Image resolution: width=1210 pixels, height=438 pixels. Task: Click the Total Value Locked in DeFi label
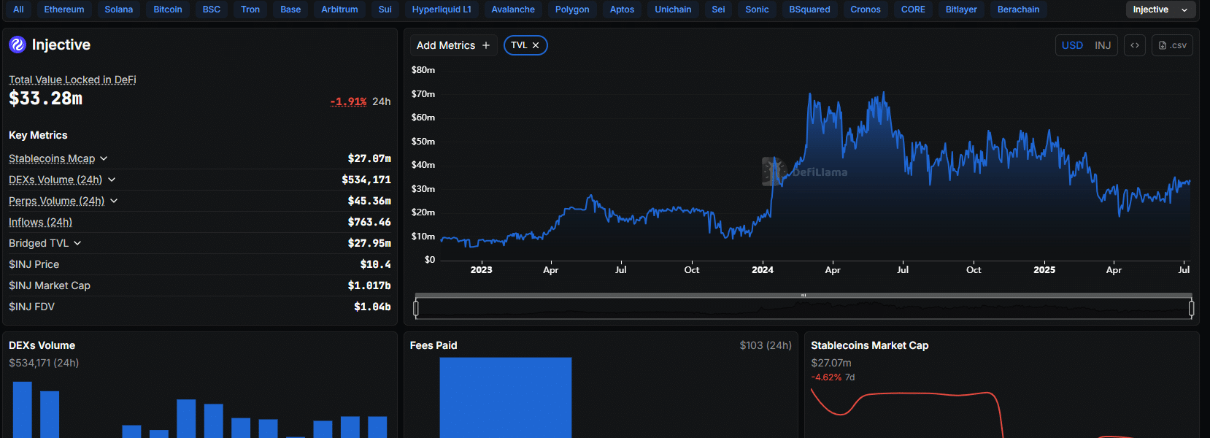(72, 80)
